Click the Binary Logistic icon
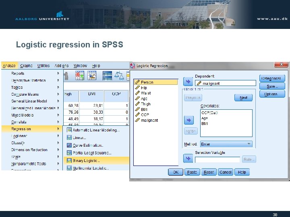The width and height of the screenshot is (290, 217). coord(69,160)
